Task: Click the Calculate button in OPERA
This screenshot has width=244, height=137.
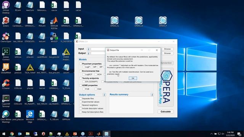Action: tap(165, 112)
